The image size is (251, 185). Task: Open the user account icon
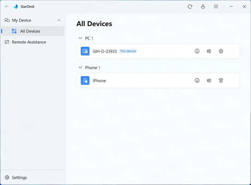click(x=203, y=7)
